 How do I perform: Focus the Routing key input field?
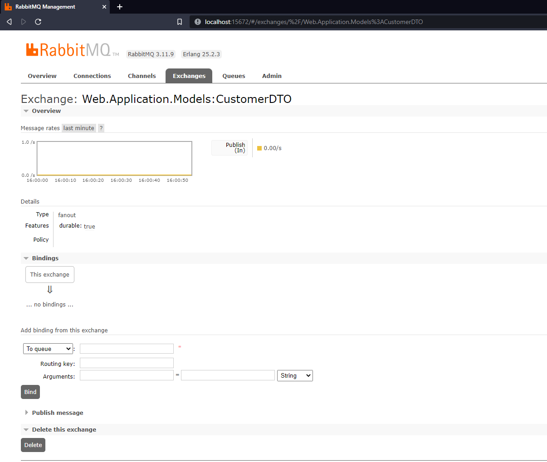coord(127,363)
